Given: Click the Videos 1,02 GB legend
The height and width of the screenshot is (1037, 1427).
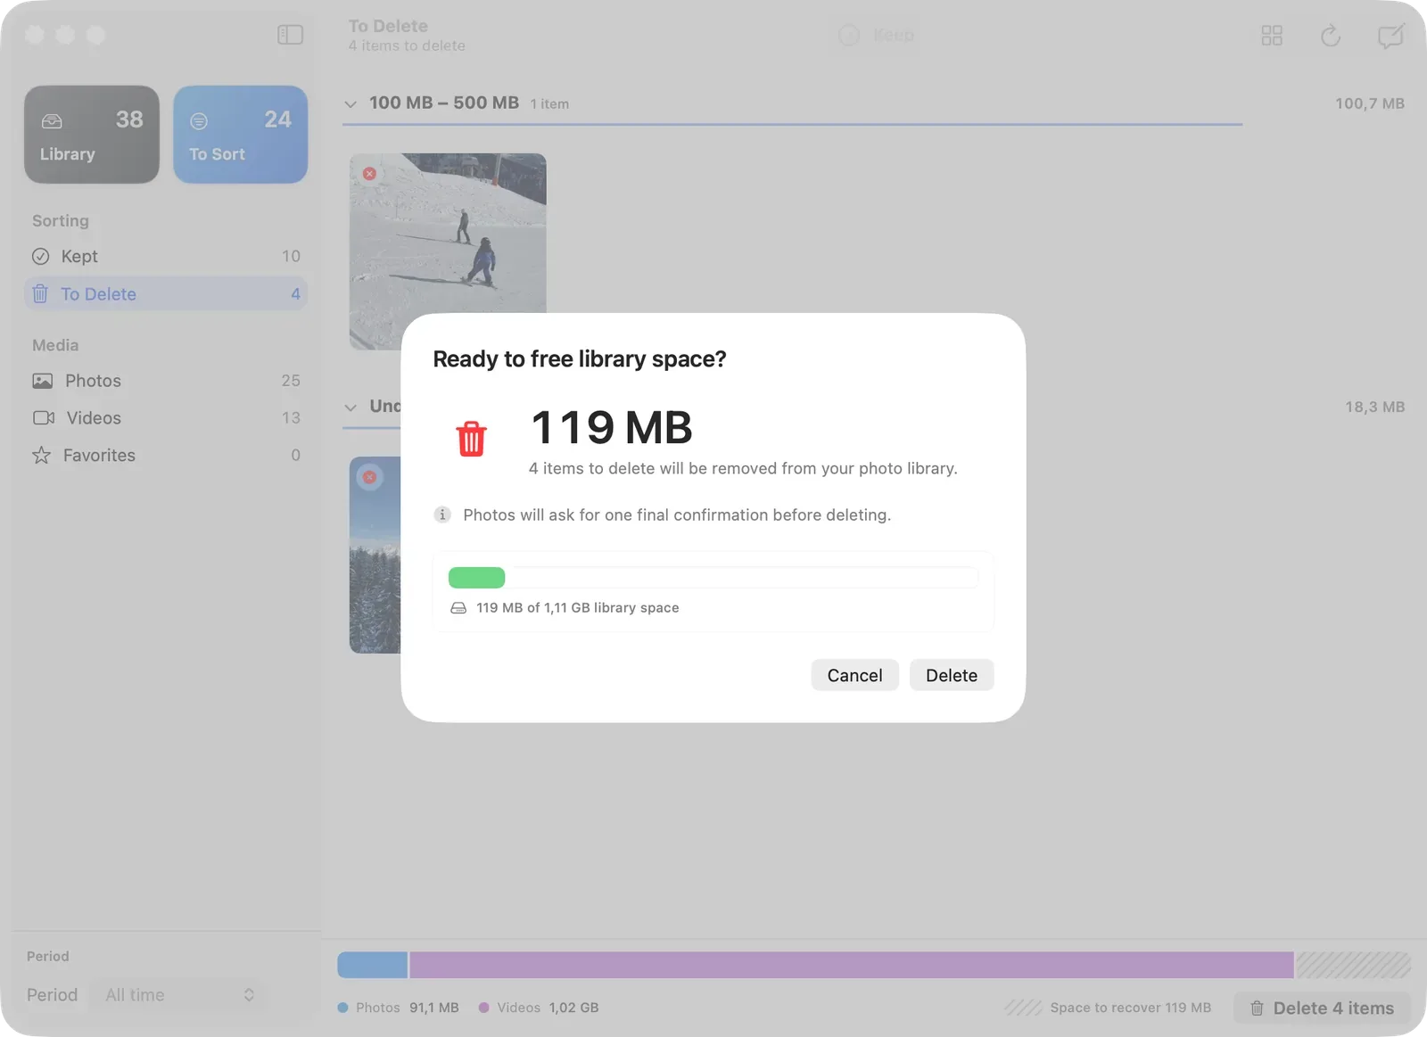Looking at the screenshot, I should (x=539, y=1008).
